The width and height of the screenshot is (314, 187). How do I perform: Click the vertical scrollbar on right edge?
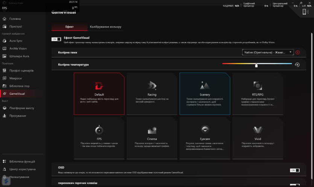pos(312,106)
